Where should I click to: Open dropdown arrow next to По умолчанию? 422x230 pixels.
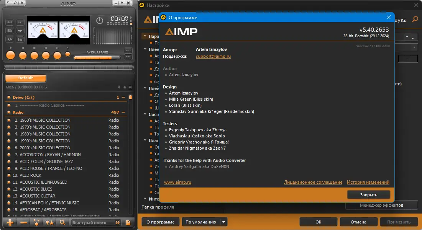pos(224,222)
